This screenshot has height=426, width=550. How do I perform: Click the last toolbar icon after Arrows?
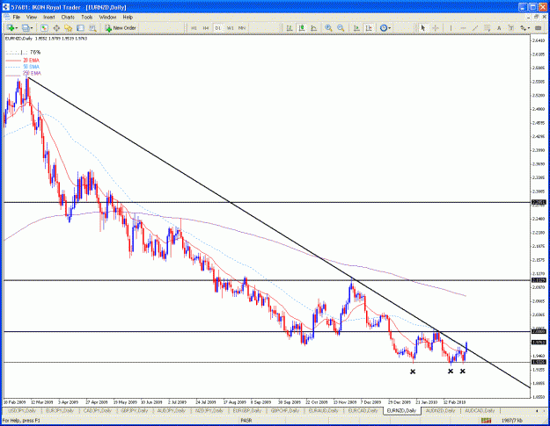[538, 28]
